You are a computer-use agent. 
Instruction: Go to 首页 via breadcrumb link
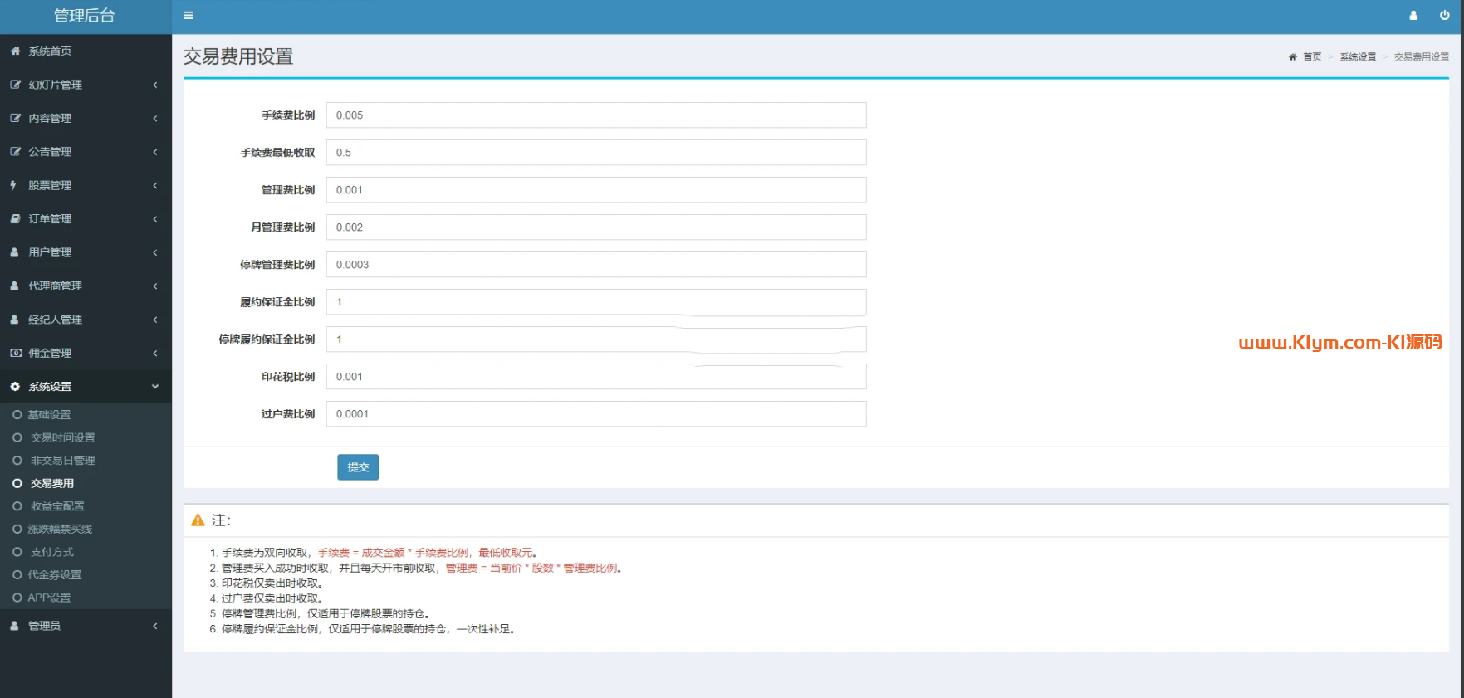(x=1311, y=57)
